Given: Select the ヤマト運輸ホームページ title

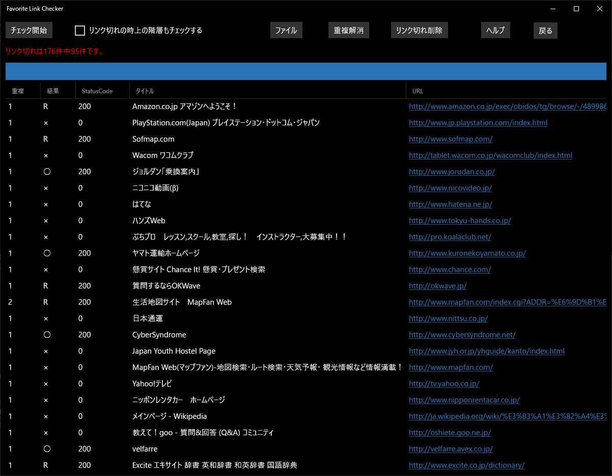Looking at the screenshot, I should [166, 253].
